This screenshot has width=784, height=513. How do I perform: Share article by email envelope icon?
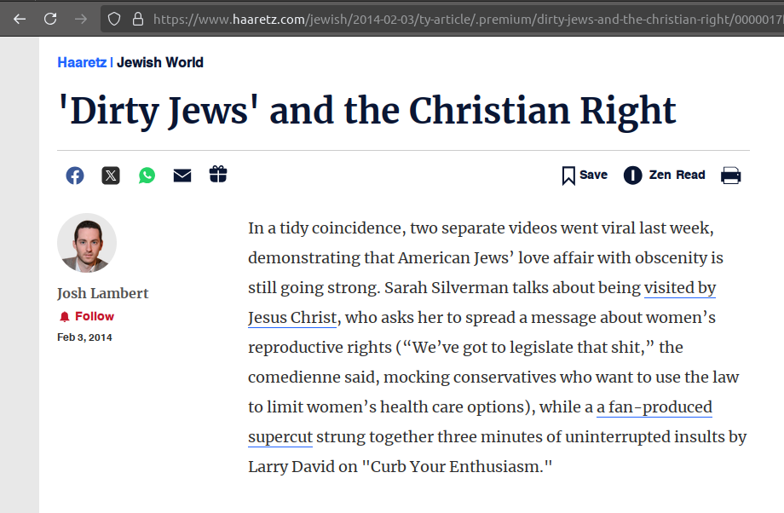182,176
